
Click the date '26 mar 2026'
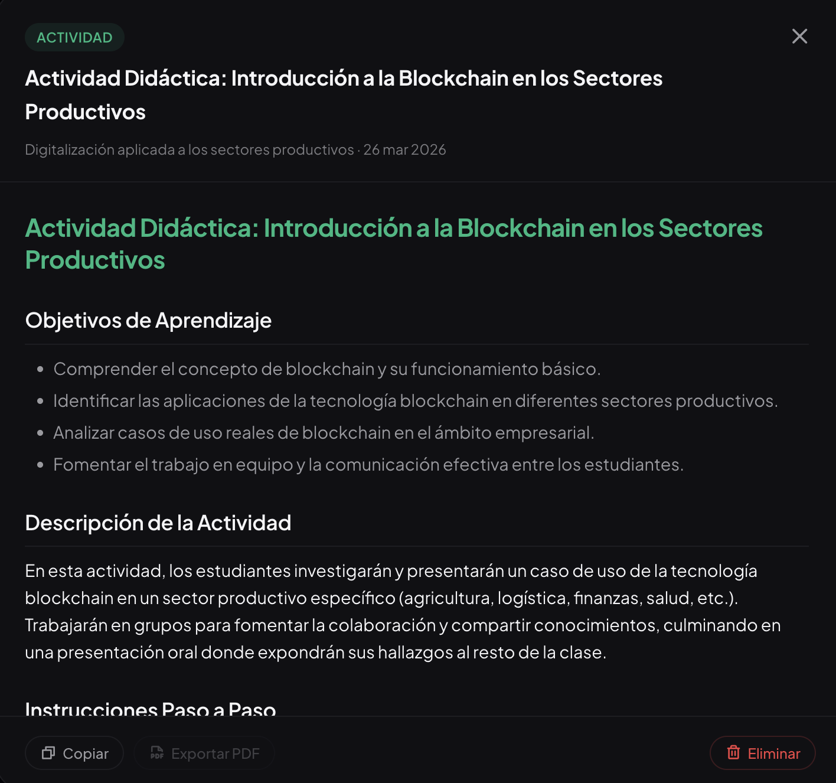point(404,150)
